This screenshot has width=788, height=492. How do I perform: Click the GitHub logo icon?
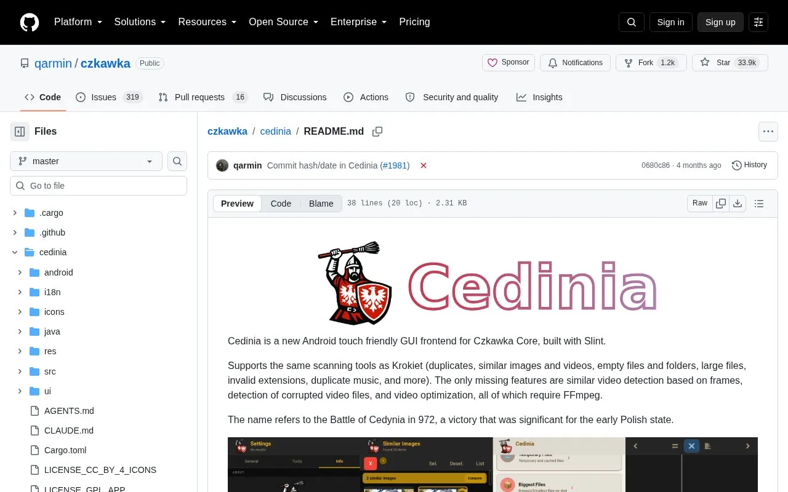tap(30, 22)
